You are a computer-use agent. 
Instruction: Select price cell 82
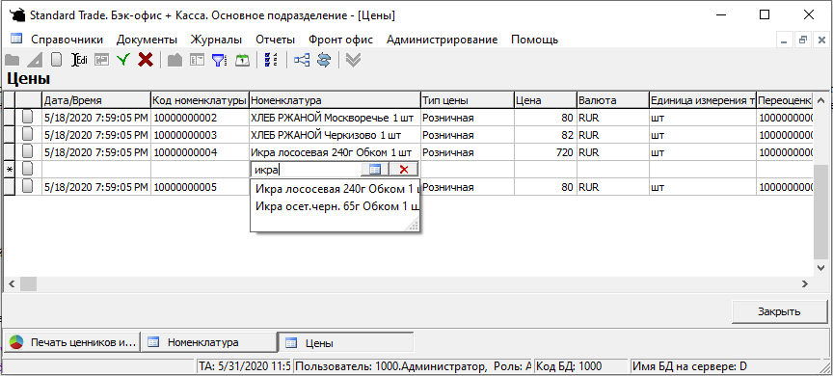(545, 134)
